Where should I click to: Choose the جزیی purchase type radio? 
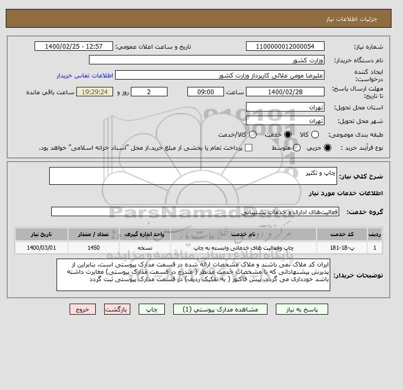click(328, 148)
